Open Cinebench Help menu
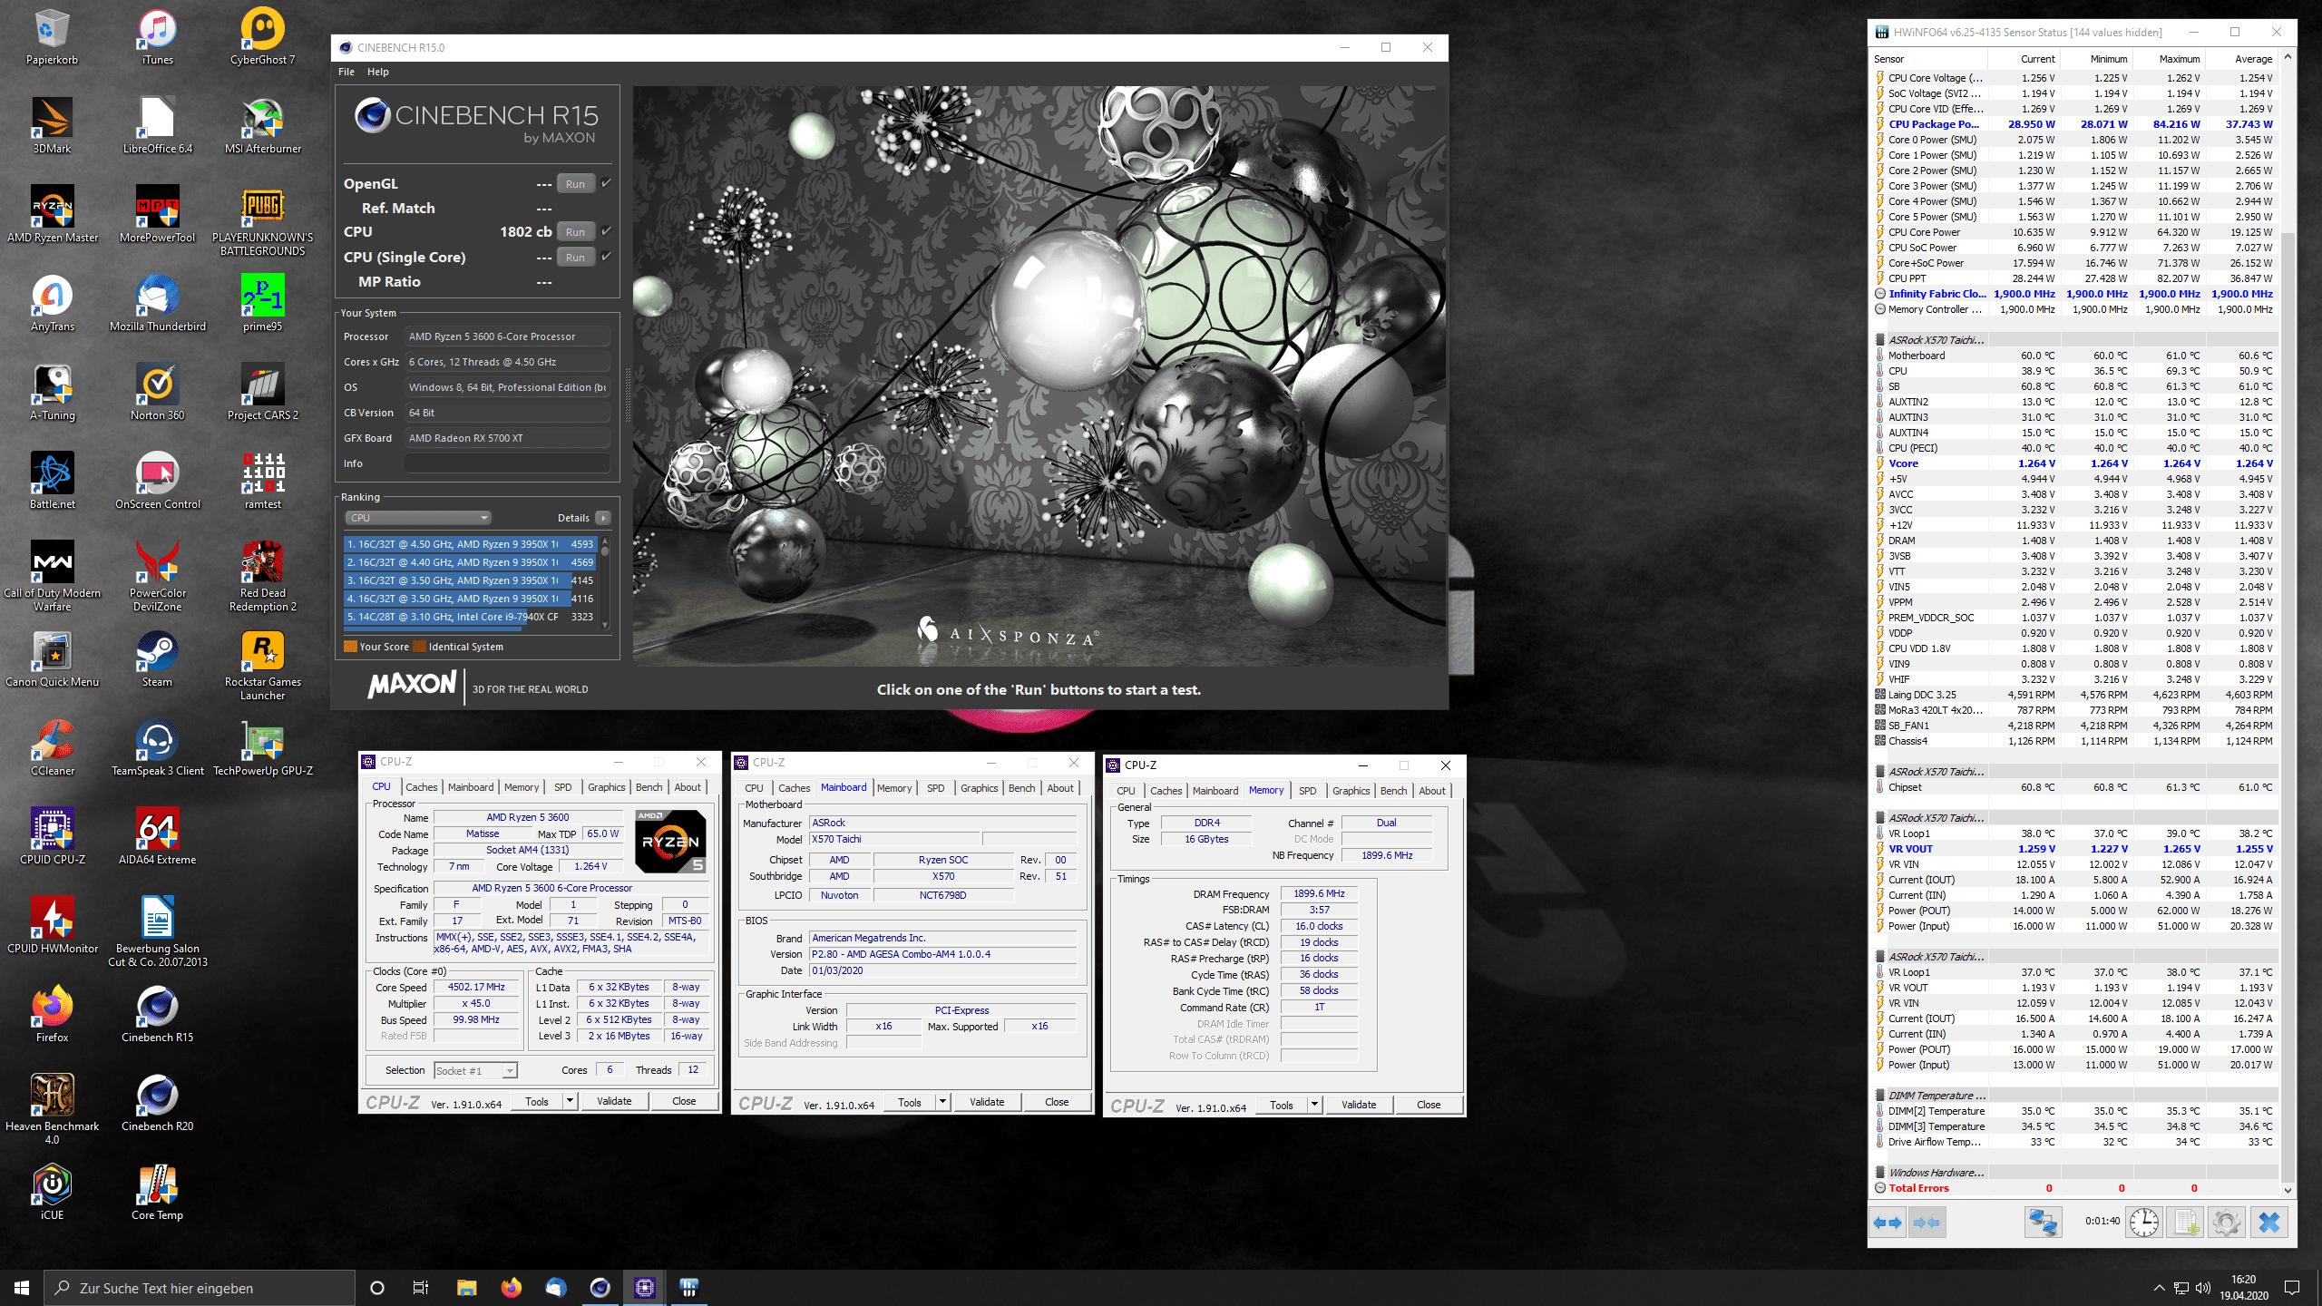Viewport: 2322px width, 1306px height. pos(378,72)
